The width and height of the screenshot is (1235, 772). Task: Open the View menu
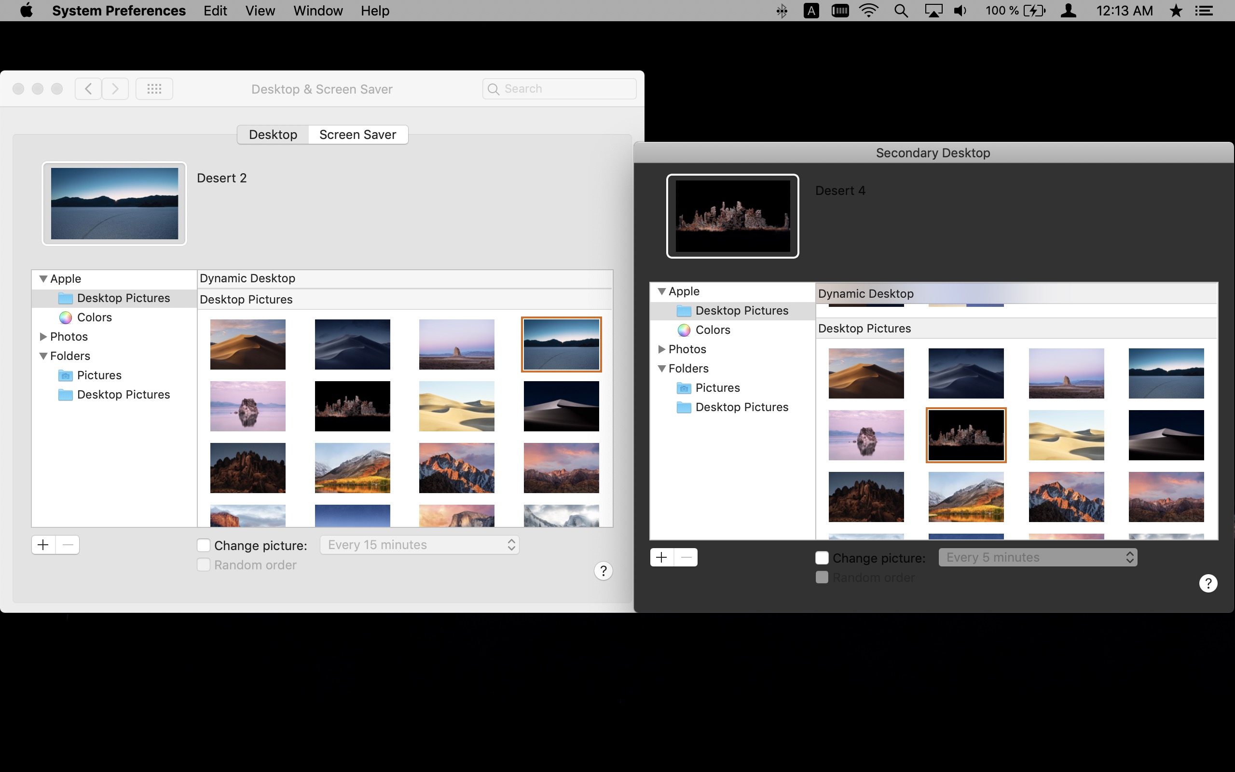(x=260, y=11)
